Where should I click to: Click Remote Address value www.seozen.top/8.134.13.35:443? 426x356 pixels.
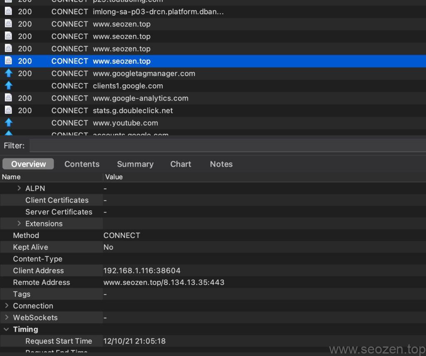click(164, 282)
